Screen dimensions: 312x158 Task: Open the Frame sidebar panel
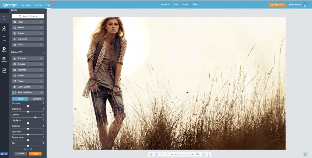[x=4, y=70]
